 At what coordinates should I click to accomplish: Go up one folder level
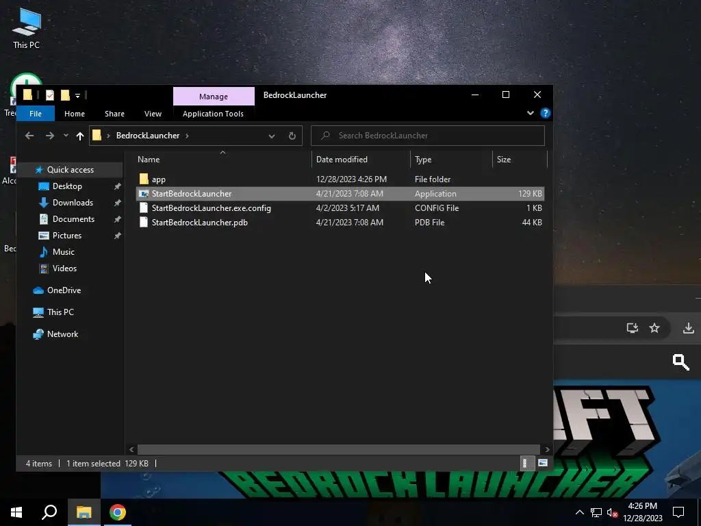coord(80,136)
